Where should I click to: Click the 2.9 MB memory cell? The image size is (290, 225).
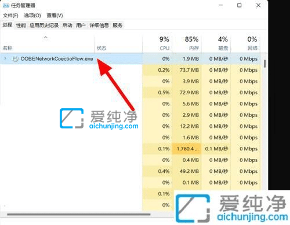[187, 115]
